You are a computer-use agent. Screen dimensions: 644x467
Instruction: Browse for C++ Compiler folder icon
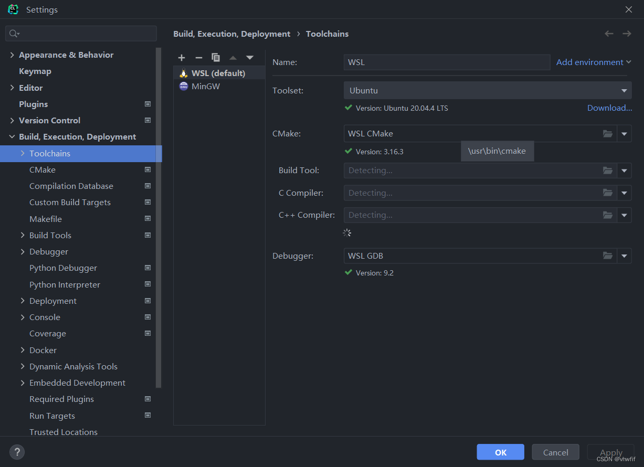(608, 215)
